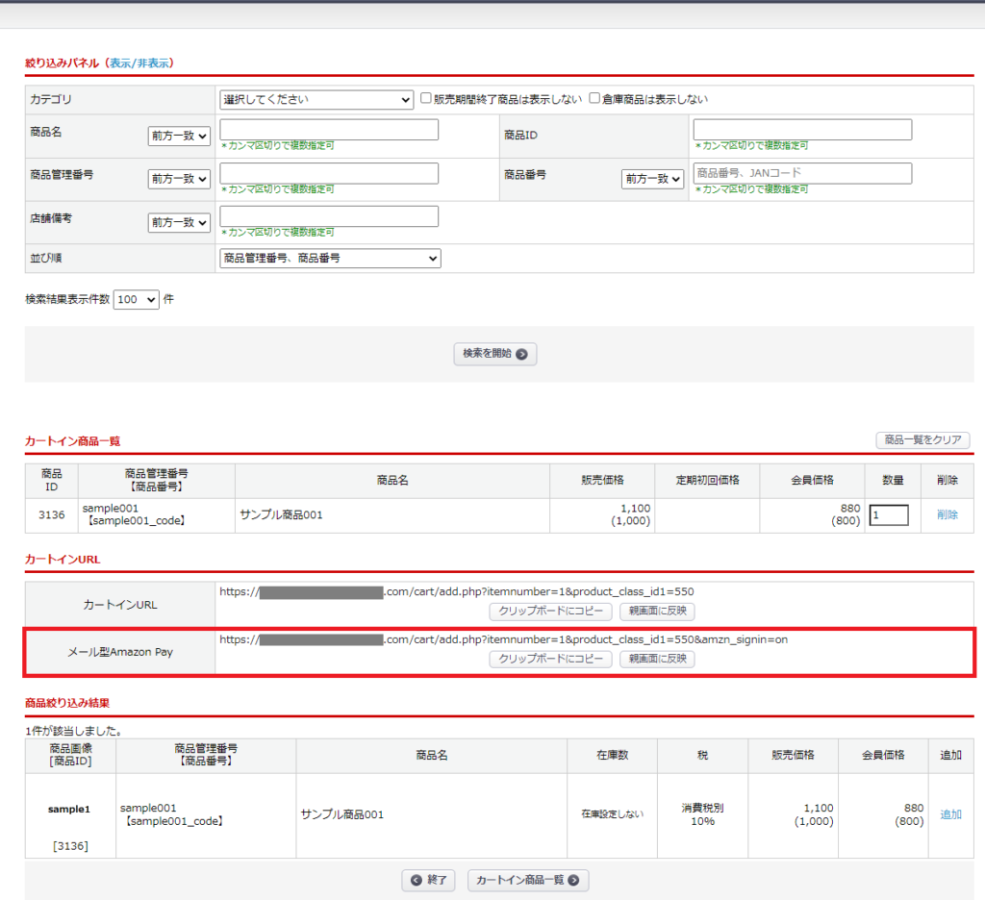Click the カートイン商品一覧 button at bottom
Viewport: 985px width, 900px height.
527,880
